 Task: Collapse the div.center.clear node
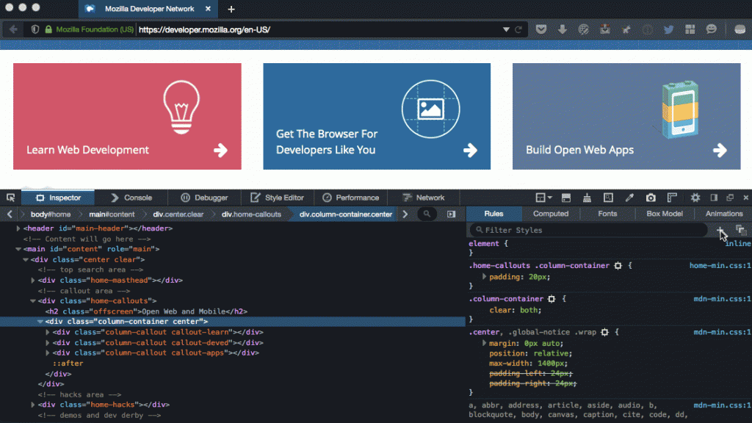pos(26,259)
